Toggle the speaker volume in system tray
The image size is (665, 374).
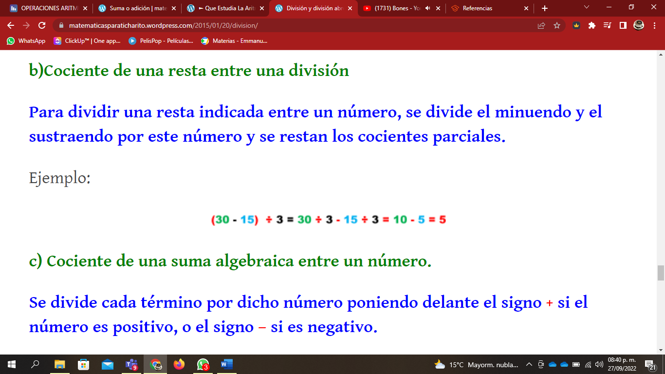click(599, 365)
